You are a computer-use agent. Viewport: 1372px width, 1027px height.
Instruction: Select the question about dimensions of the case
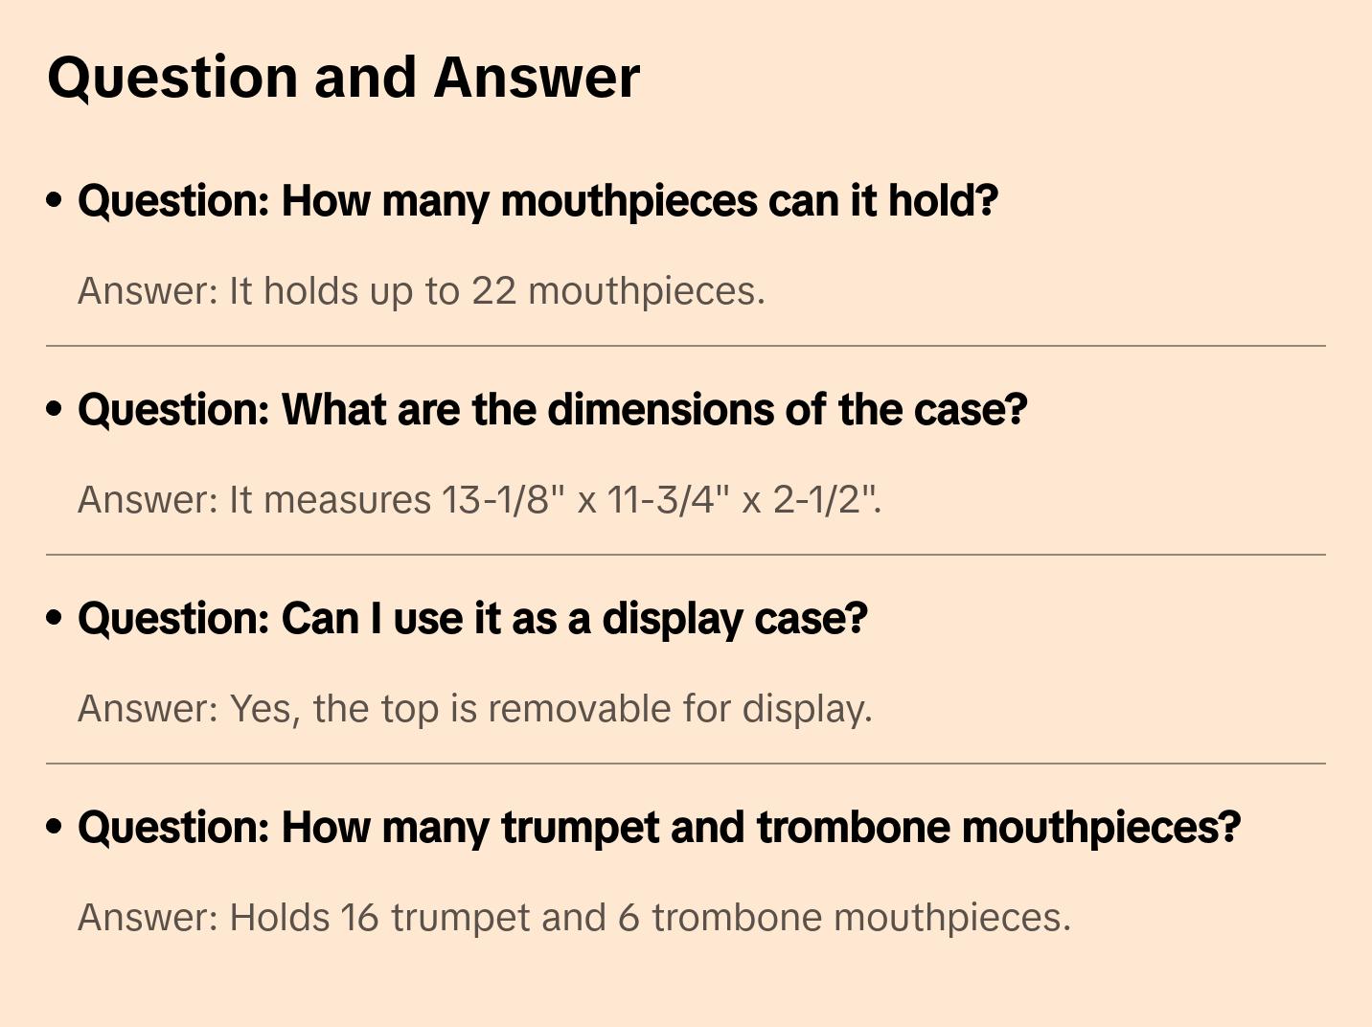coord(552,410)
